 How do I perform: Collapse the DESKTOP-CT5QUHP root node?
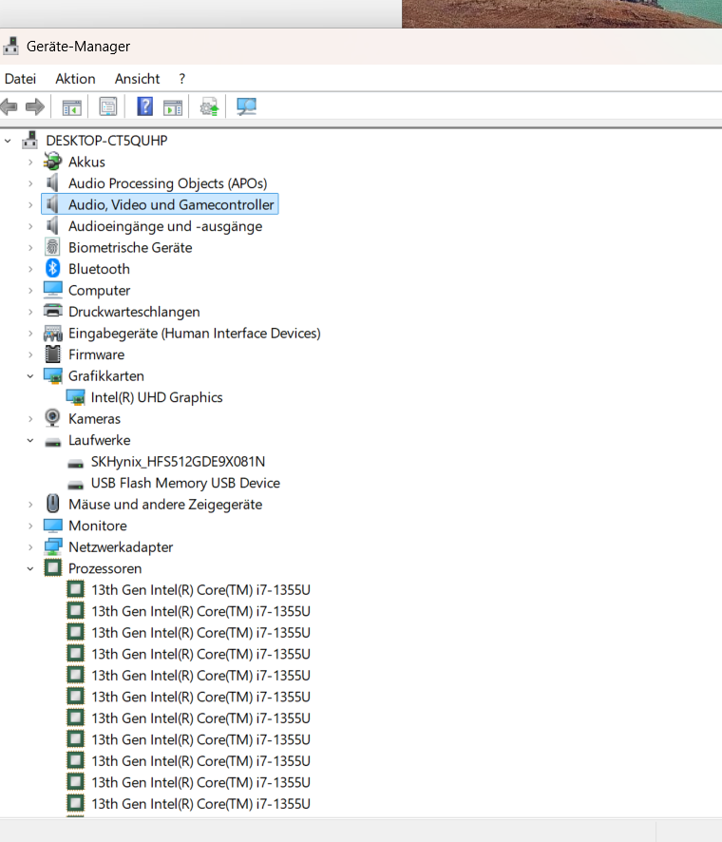[x=8, y=141]
